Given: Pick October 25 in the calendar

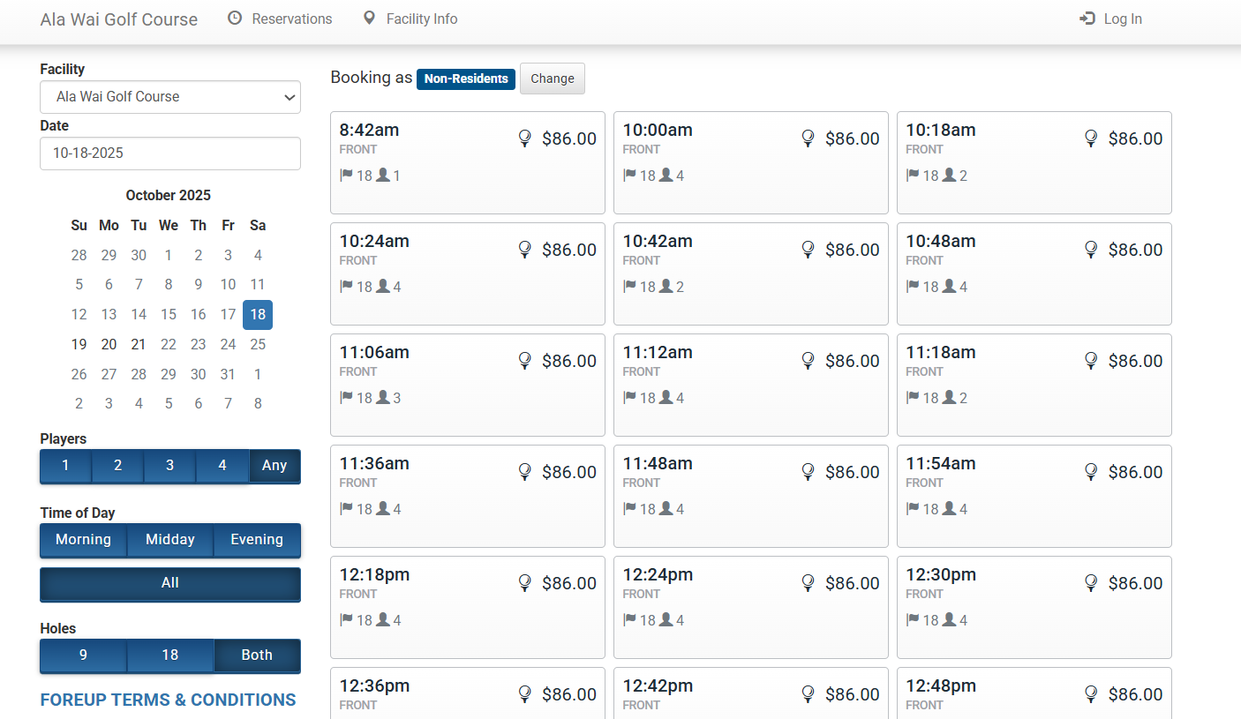Looking at the screenshot, I should (258, 344).
